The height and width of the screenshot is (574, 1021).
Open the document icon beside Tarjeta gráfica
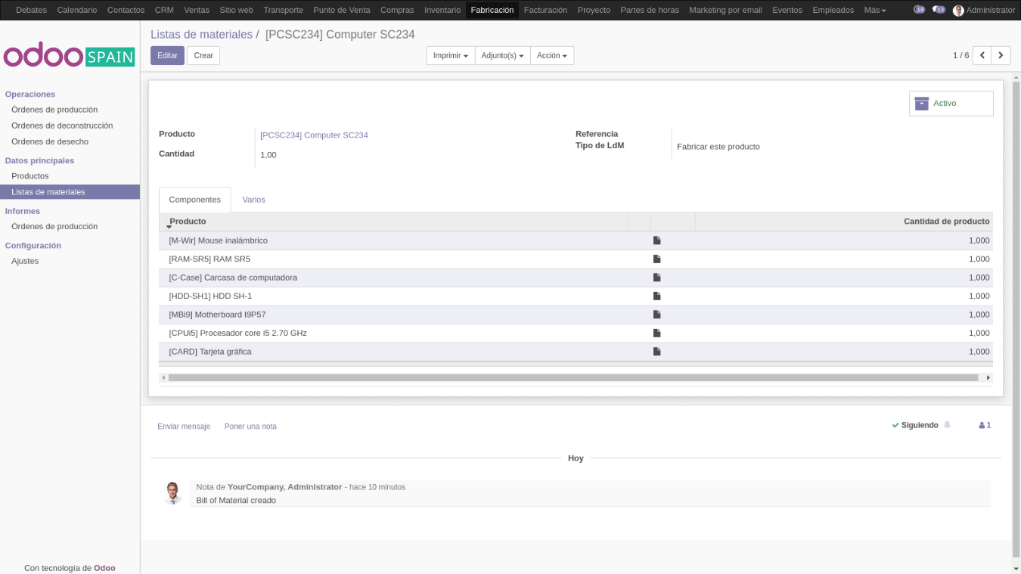pyautogui.click(x=656, y=351)
